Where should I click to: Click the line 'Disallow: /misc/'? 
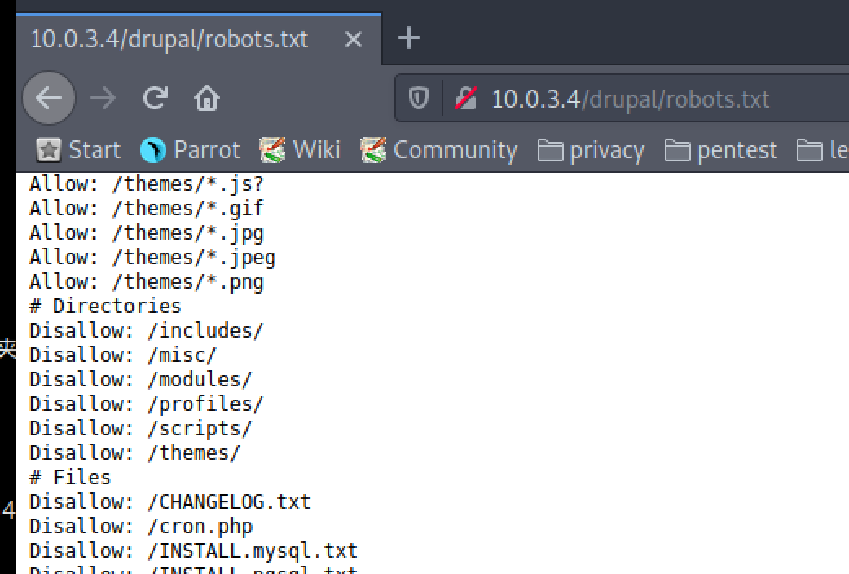pyautogui.click(x=123, y=355)
